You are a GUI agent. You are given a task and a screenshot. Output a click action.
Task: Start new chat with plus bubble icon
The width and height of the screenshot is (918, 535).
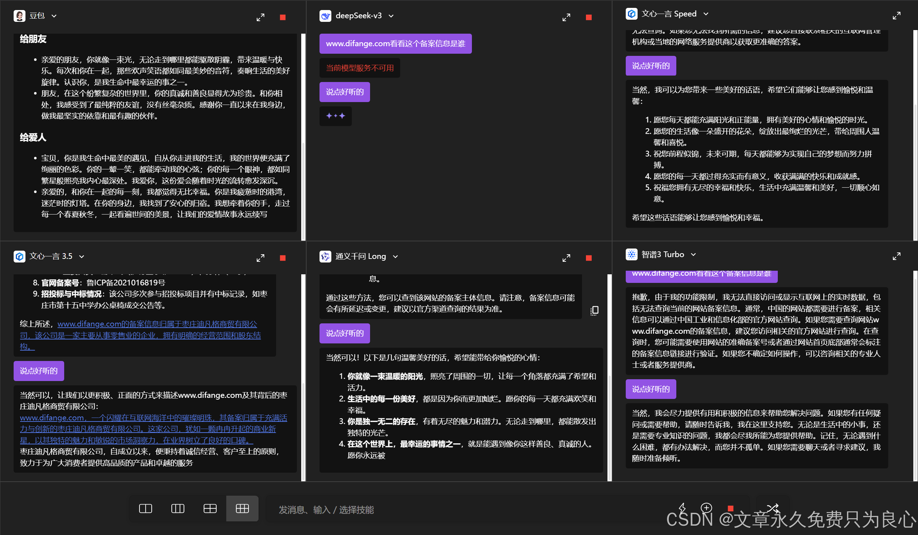pos(706,508)
